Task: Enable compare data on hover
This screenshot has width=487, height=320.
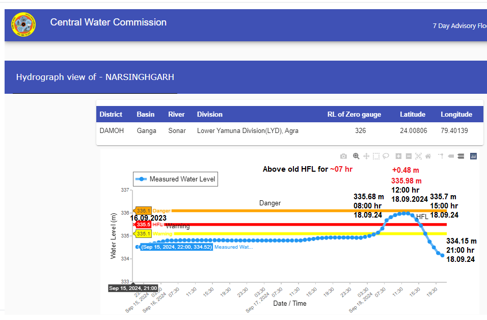Action: [461, 156]
